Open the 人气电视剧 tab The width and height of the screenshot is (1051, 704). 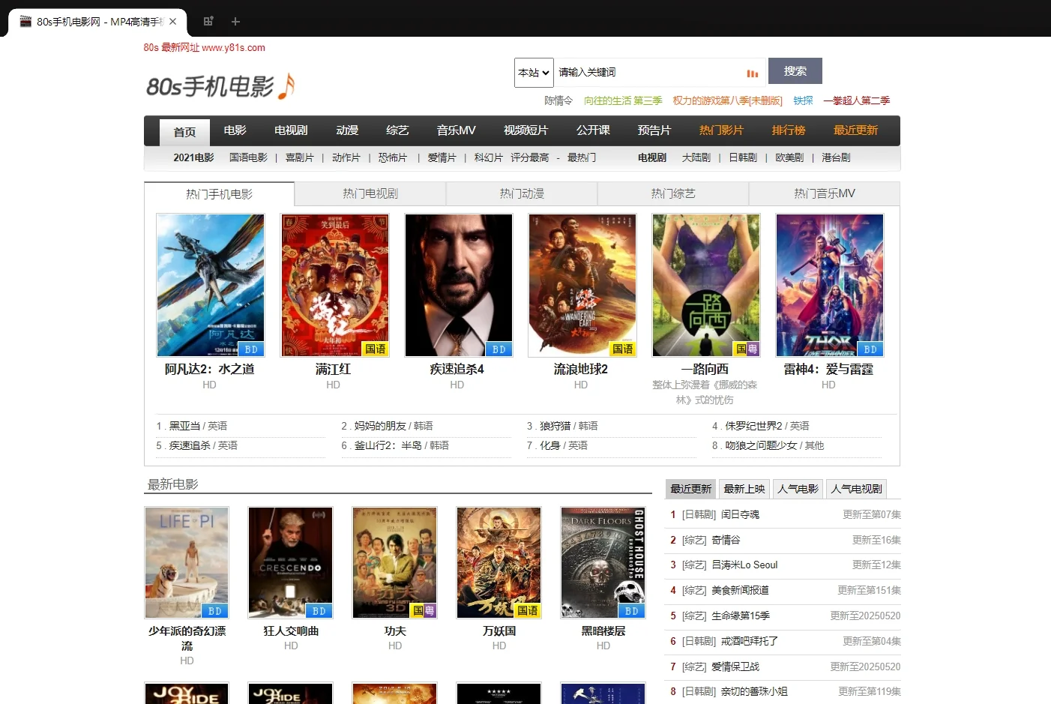[x=855, y=488]
